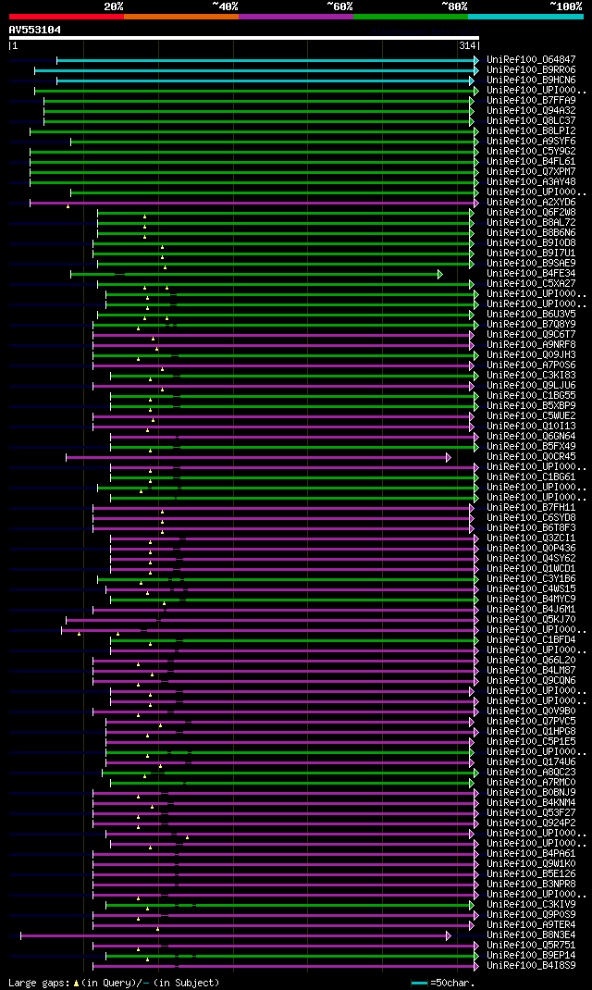The width and height of the screenshot is (592, 990).
Task: Select label UniRef100_Q7XPM7
Action: (531, 172)
